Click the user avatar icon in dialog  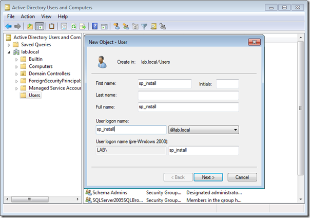(x=102, y=62)
